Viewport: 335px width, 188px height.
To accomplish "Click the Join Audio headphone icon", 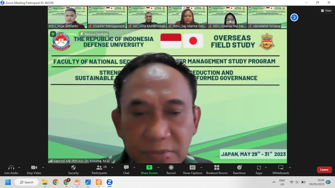I will [x=11, y=168].
